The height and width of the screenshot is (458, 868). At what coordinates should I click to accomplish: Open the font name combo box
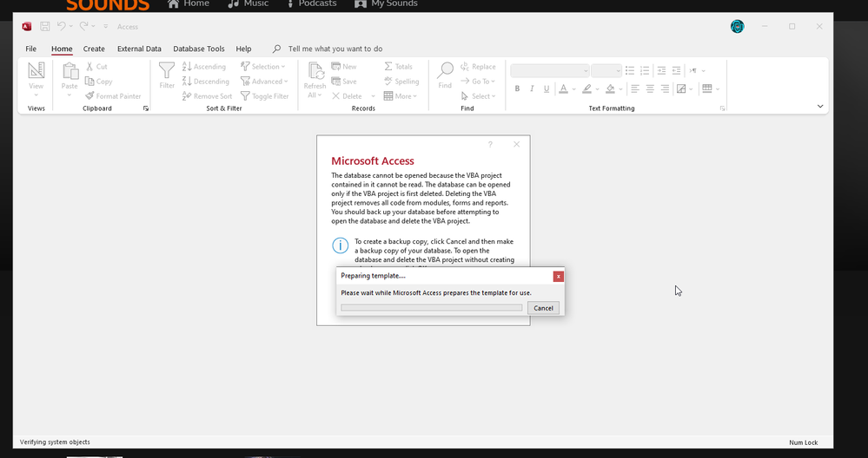click(x=550, y=71)
